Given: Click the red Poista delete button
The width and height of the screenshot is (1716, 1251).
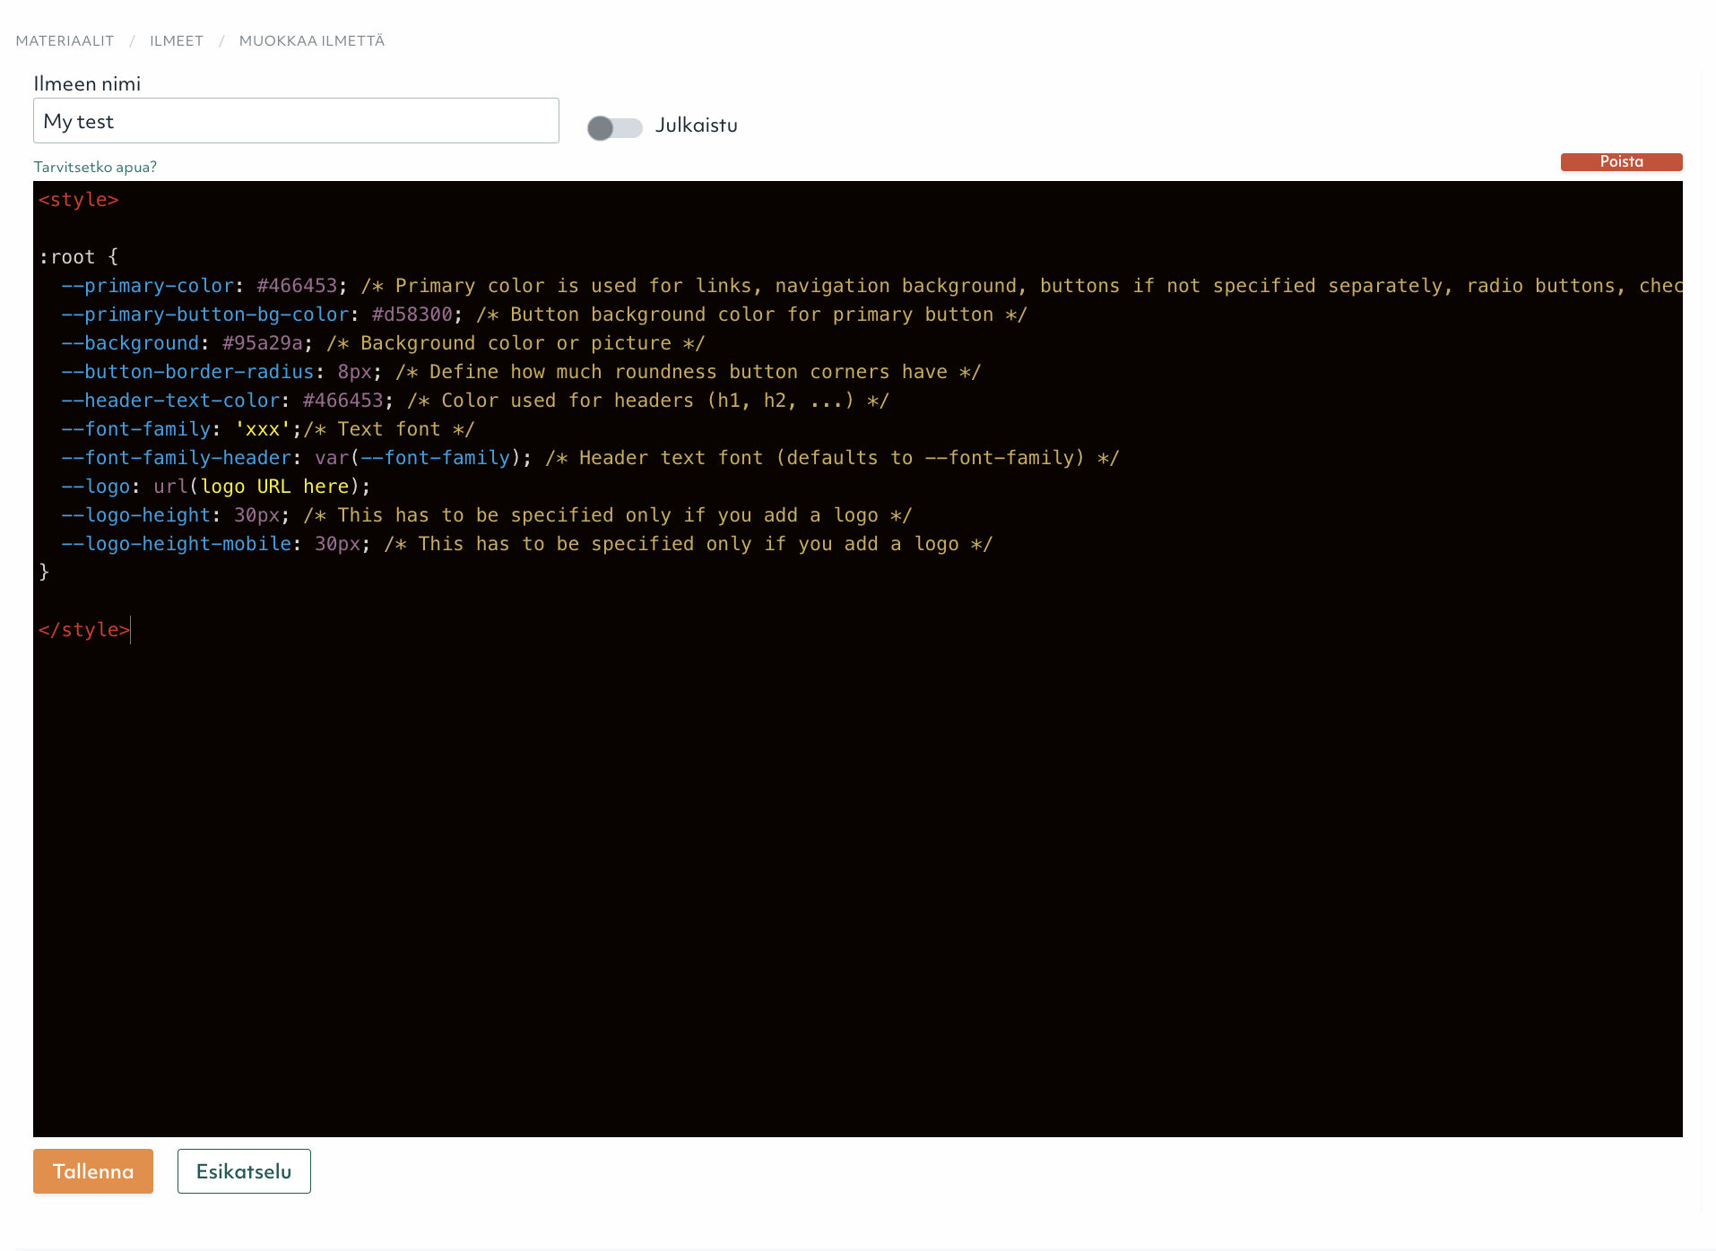Looking at the screenshot, I should (1621, 162).
